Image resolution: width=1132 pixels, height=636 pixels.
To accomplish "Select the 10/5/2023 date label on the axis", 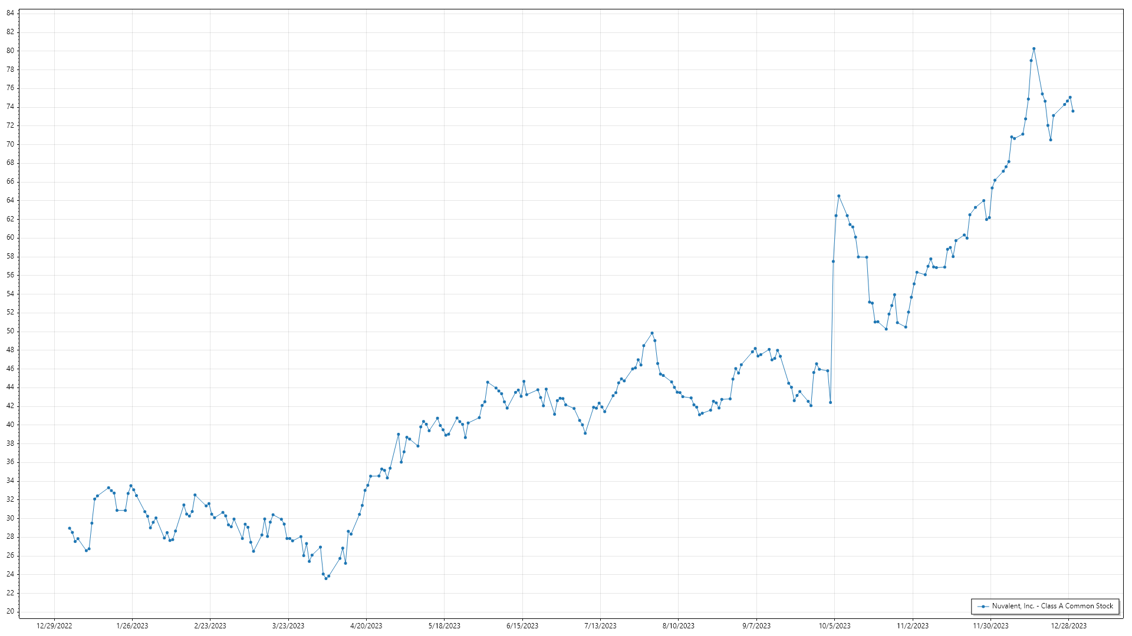I will (834, 626).
